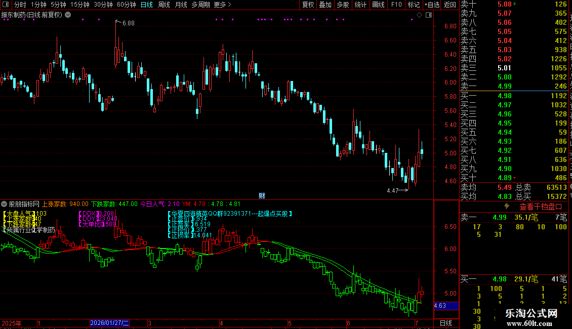This screenshot has width=572, height=329.
Task: Click the 买五 4.94 order row
Action: coord(514,132)
